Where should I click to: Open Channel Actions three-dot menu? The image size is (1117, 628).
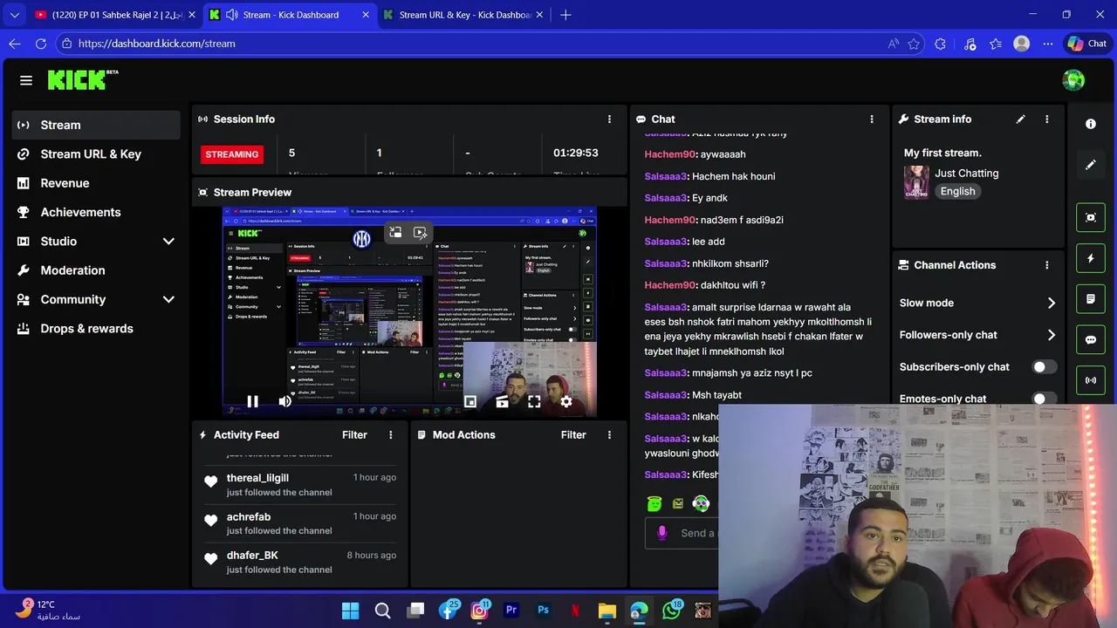coord(1047,265)
